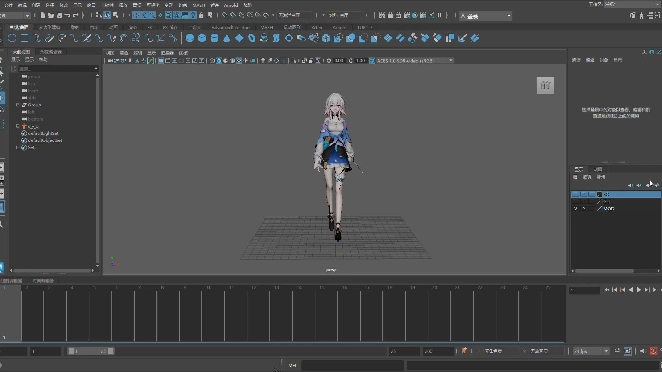Open the workspace 常规 dropdown
662x372 pixels.
[632, 5]
